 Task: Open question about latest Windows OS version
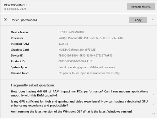point(72,111)
